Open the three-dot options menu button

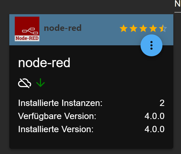click(151, 45)
